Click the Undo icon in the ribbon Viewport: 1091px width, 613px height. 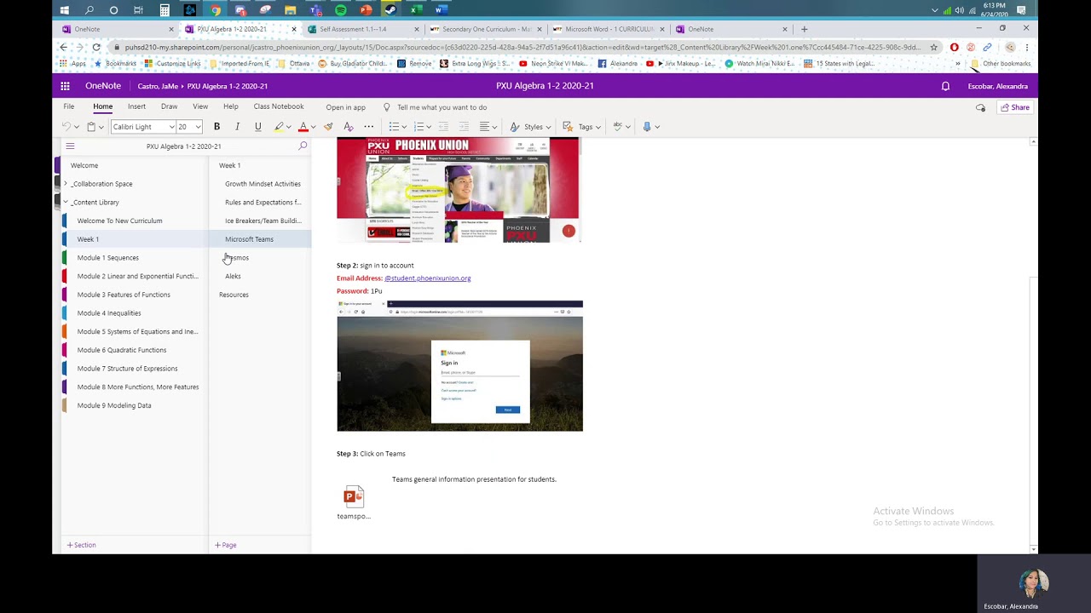[66, 127]
